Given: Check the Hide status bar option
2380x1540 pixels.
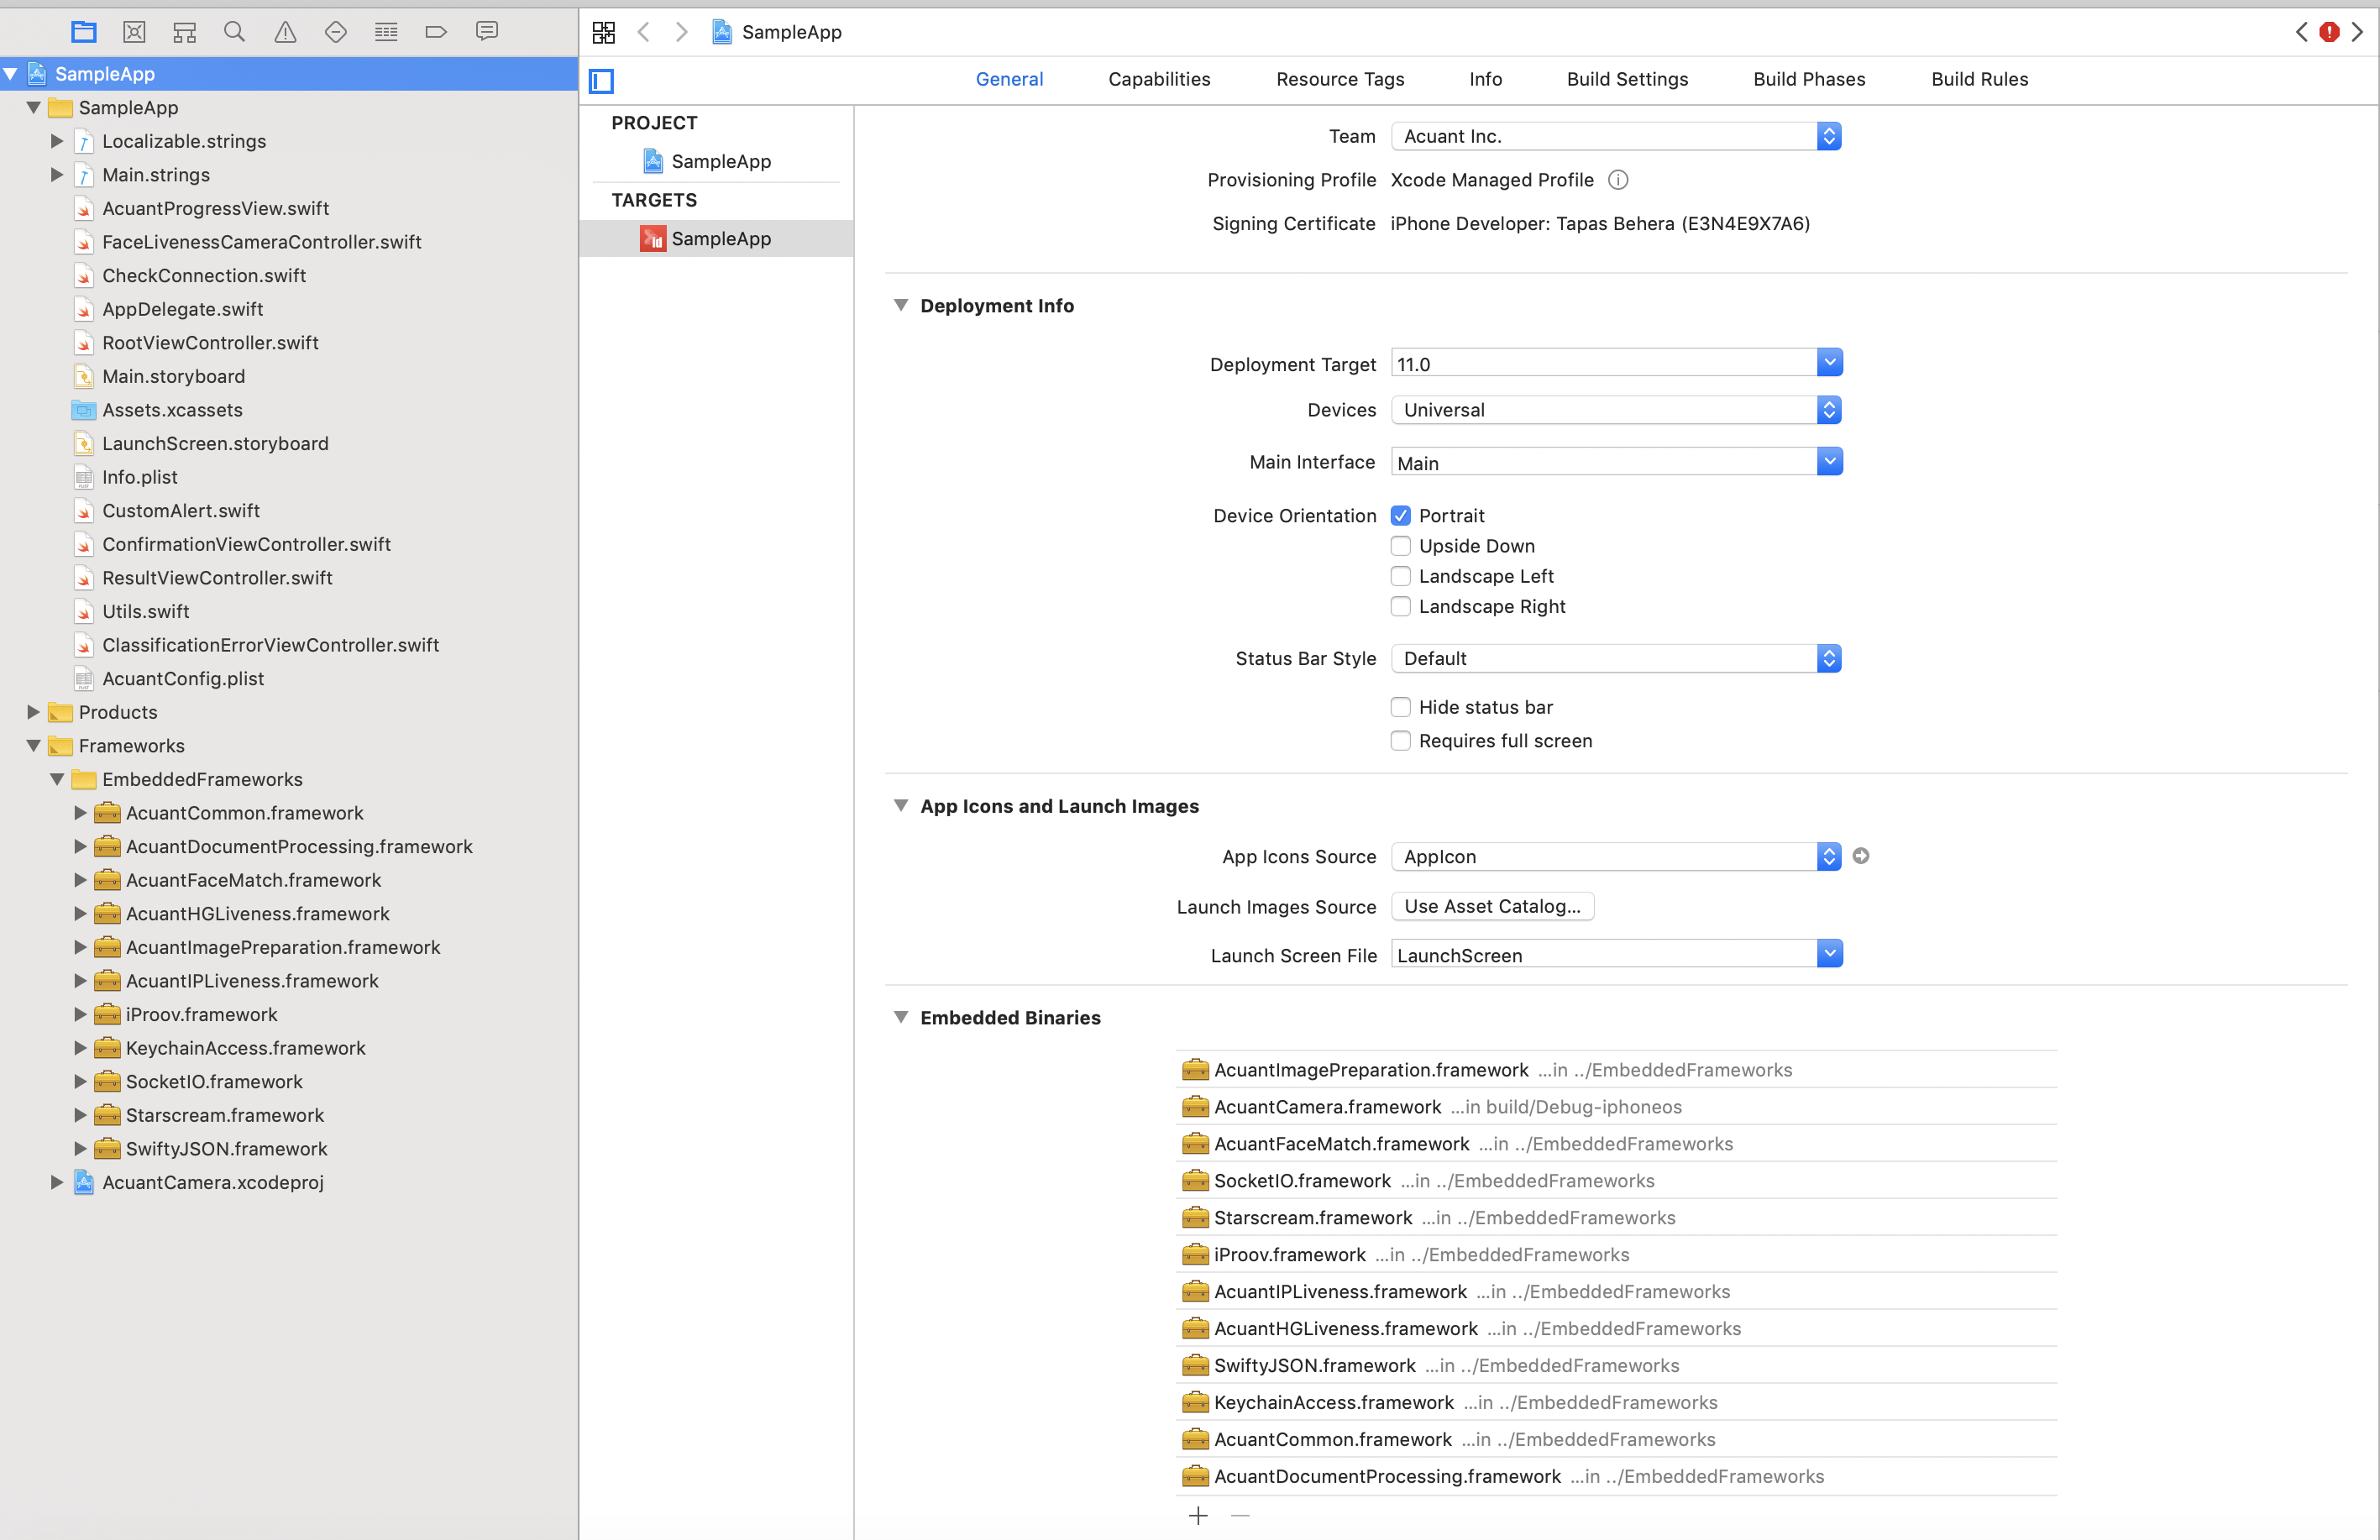Looking at the screenshot, I should pos(1400,707).
